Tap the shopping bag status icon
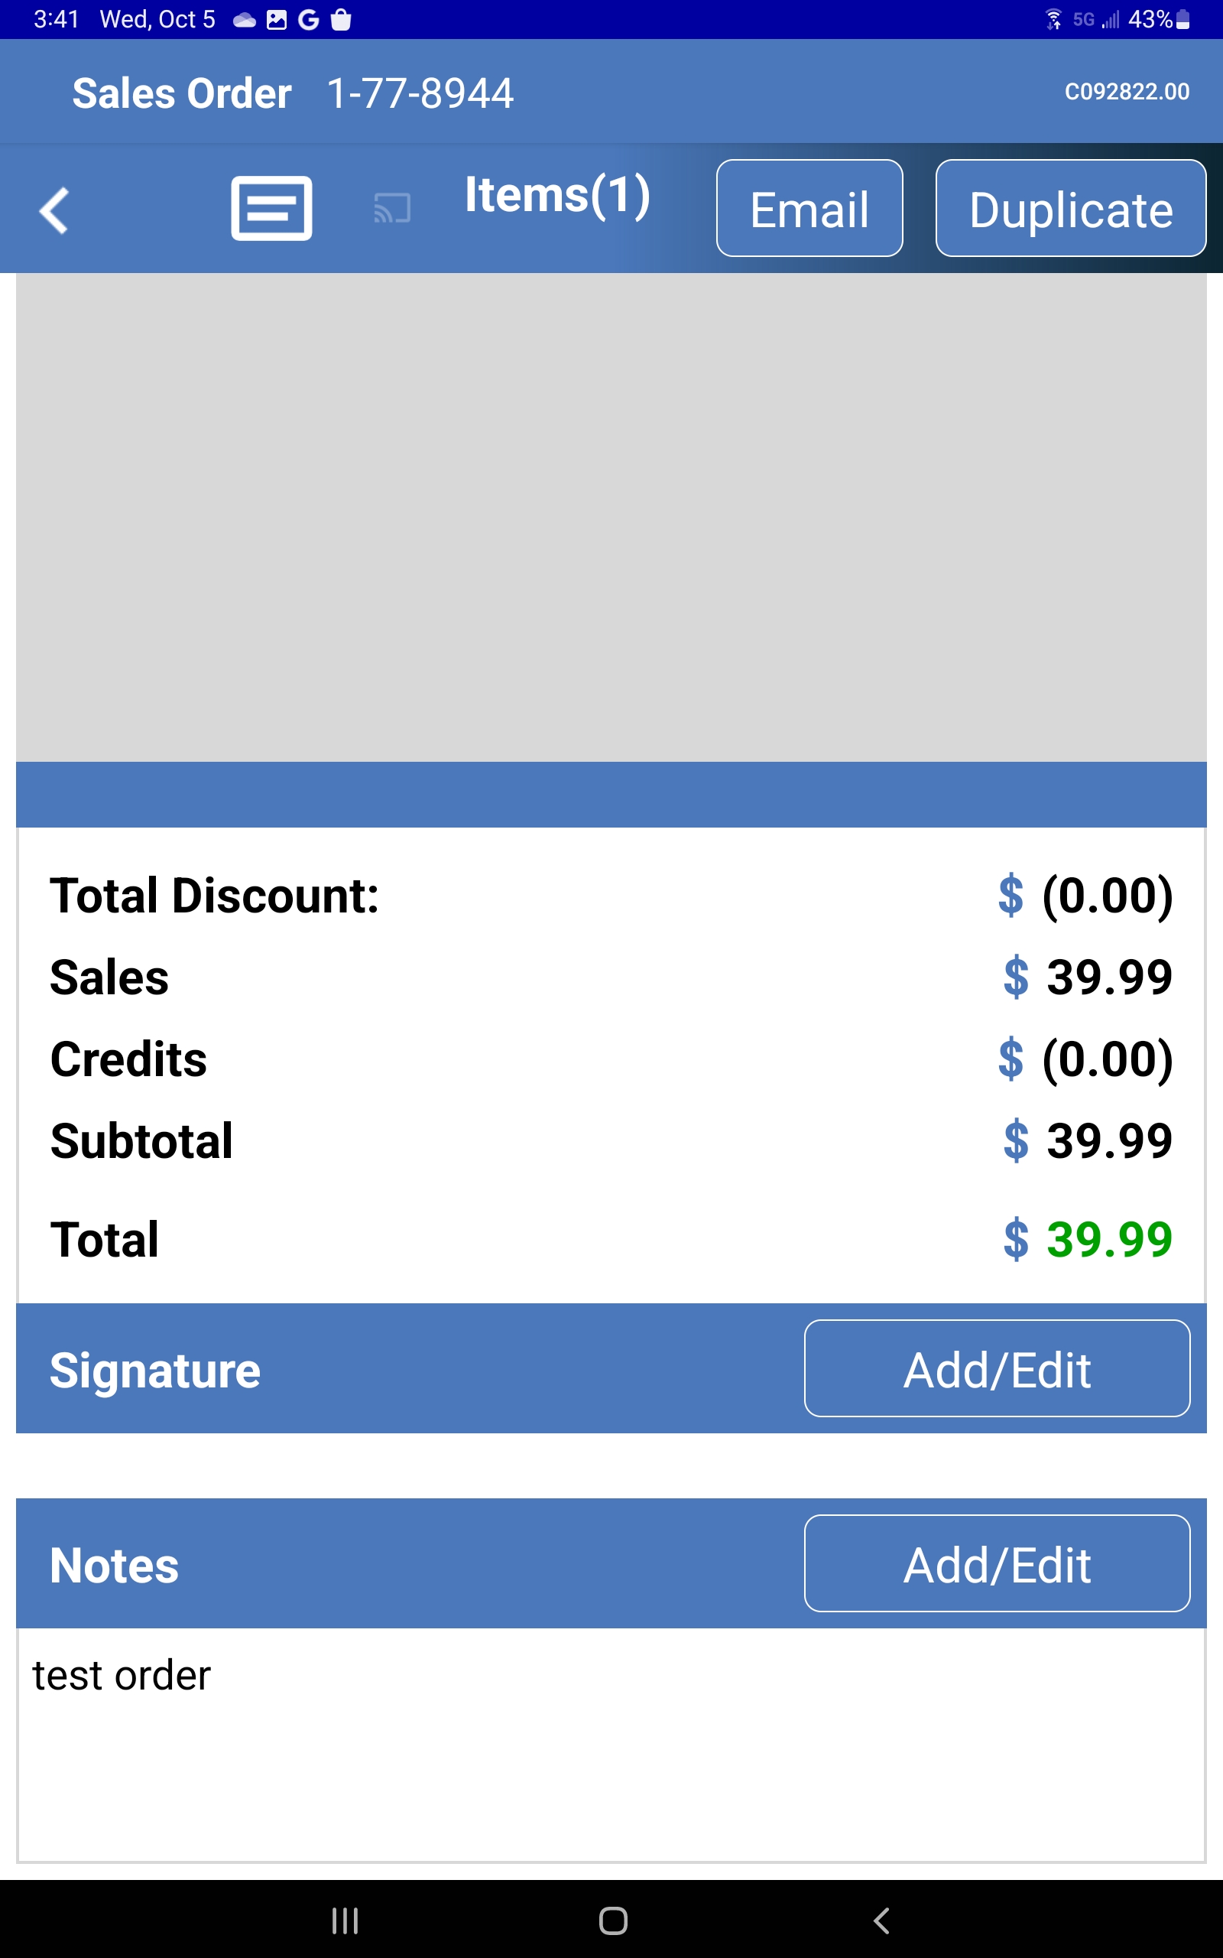The width and height of the screenshot is (1223, 1958). click(342, 20)
